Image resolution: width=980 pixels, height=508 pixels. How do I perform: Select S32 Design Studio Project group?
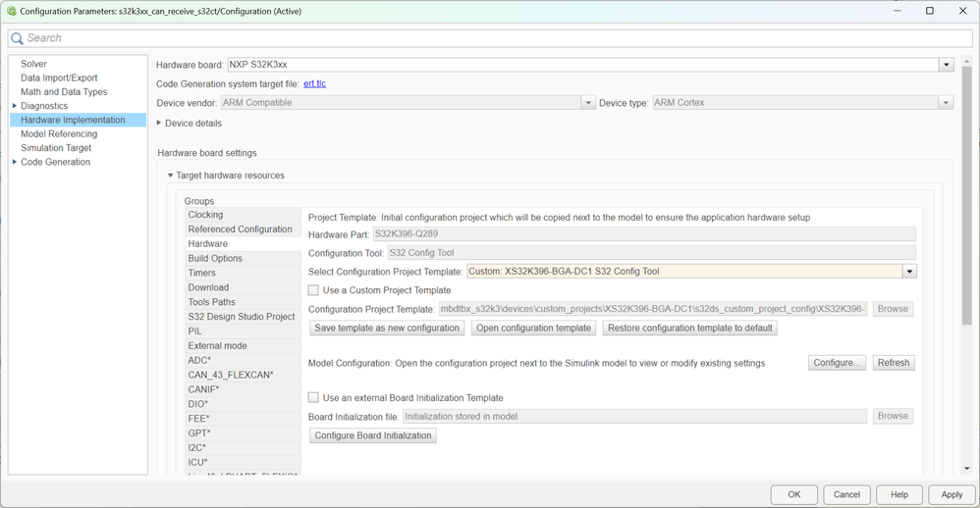tap(242, 317)
